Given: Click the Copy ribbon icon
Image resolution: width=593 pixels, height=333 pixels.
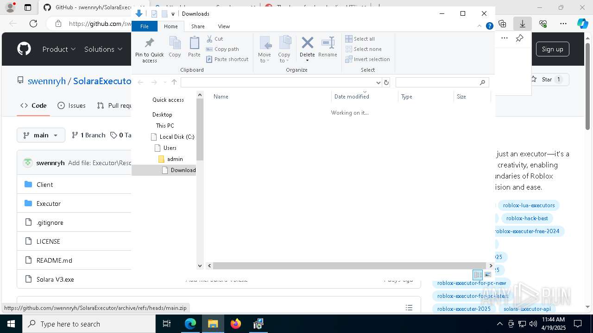Looking at the screenshot, I should (175, 43).
